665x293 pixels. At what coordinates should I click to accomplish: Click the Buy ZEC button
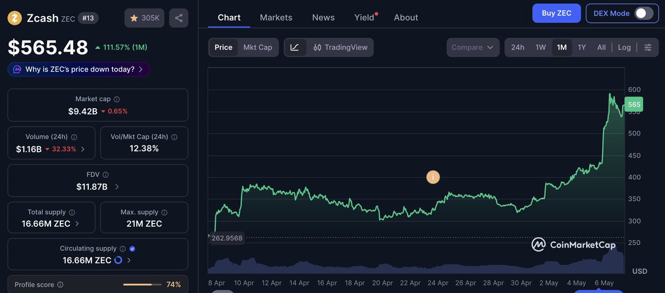coord(556,13)
